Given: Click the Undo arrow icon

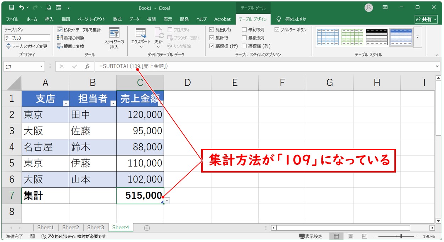Looking at the screenshot, I should [x=22, y=7].
